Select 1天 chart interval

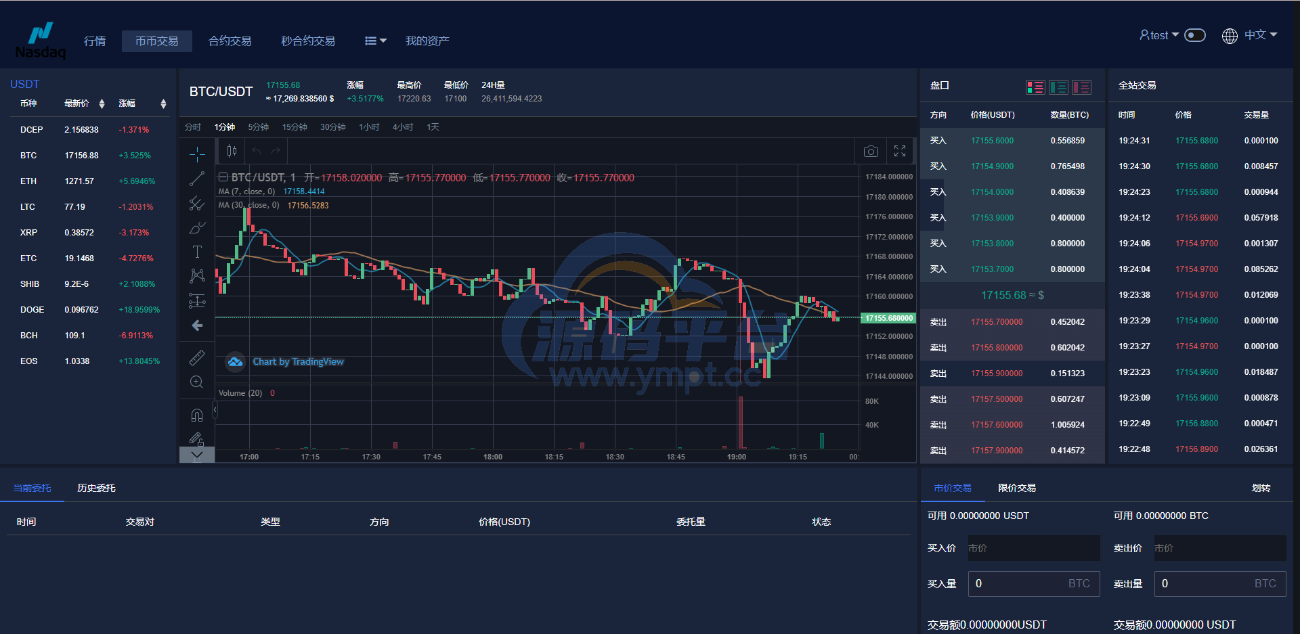[x=433, y=127]
